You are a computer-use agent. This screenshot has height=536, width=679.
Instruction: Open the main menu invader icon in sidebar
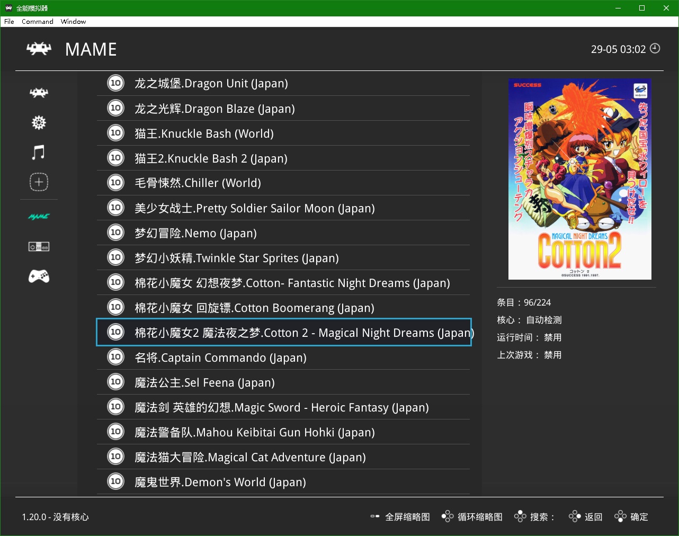tap(39, 93)
